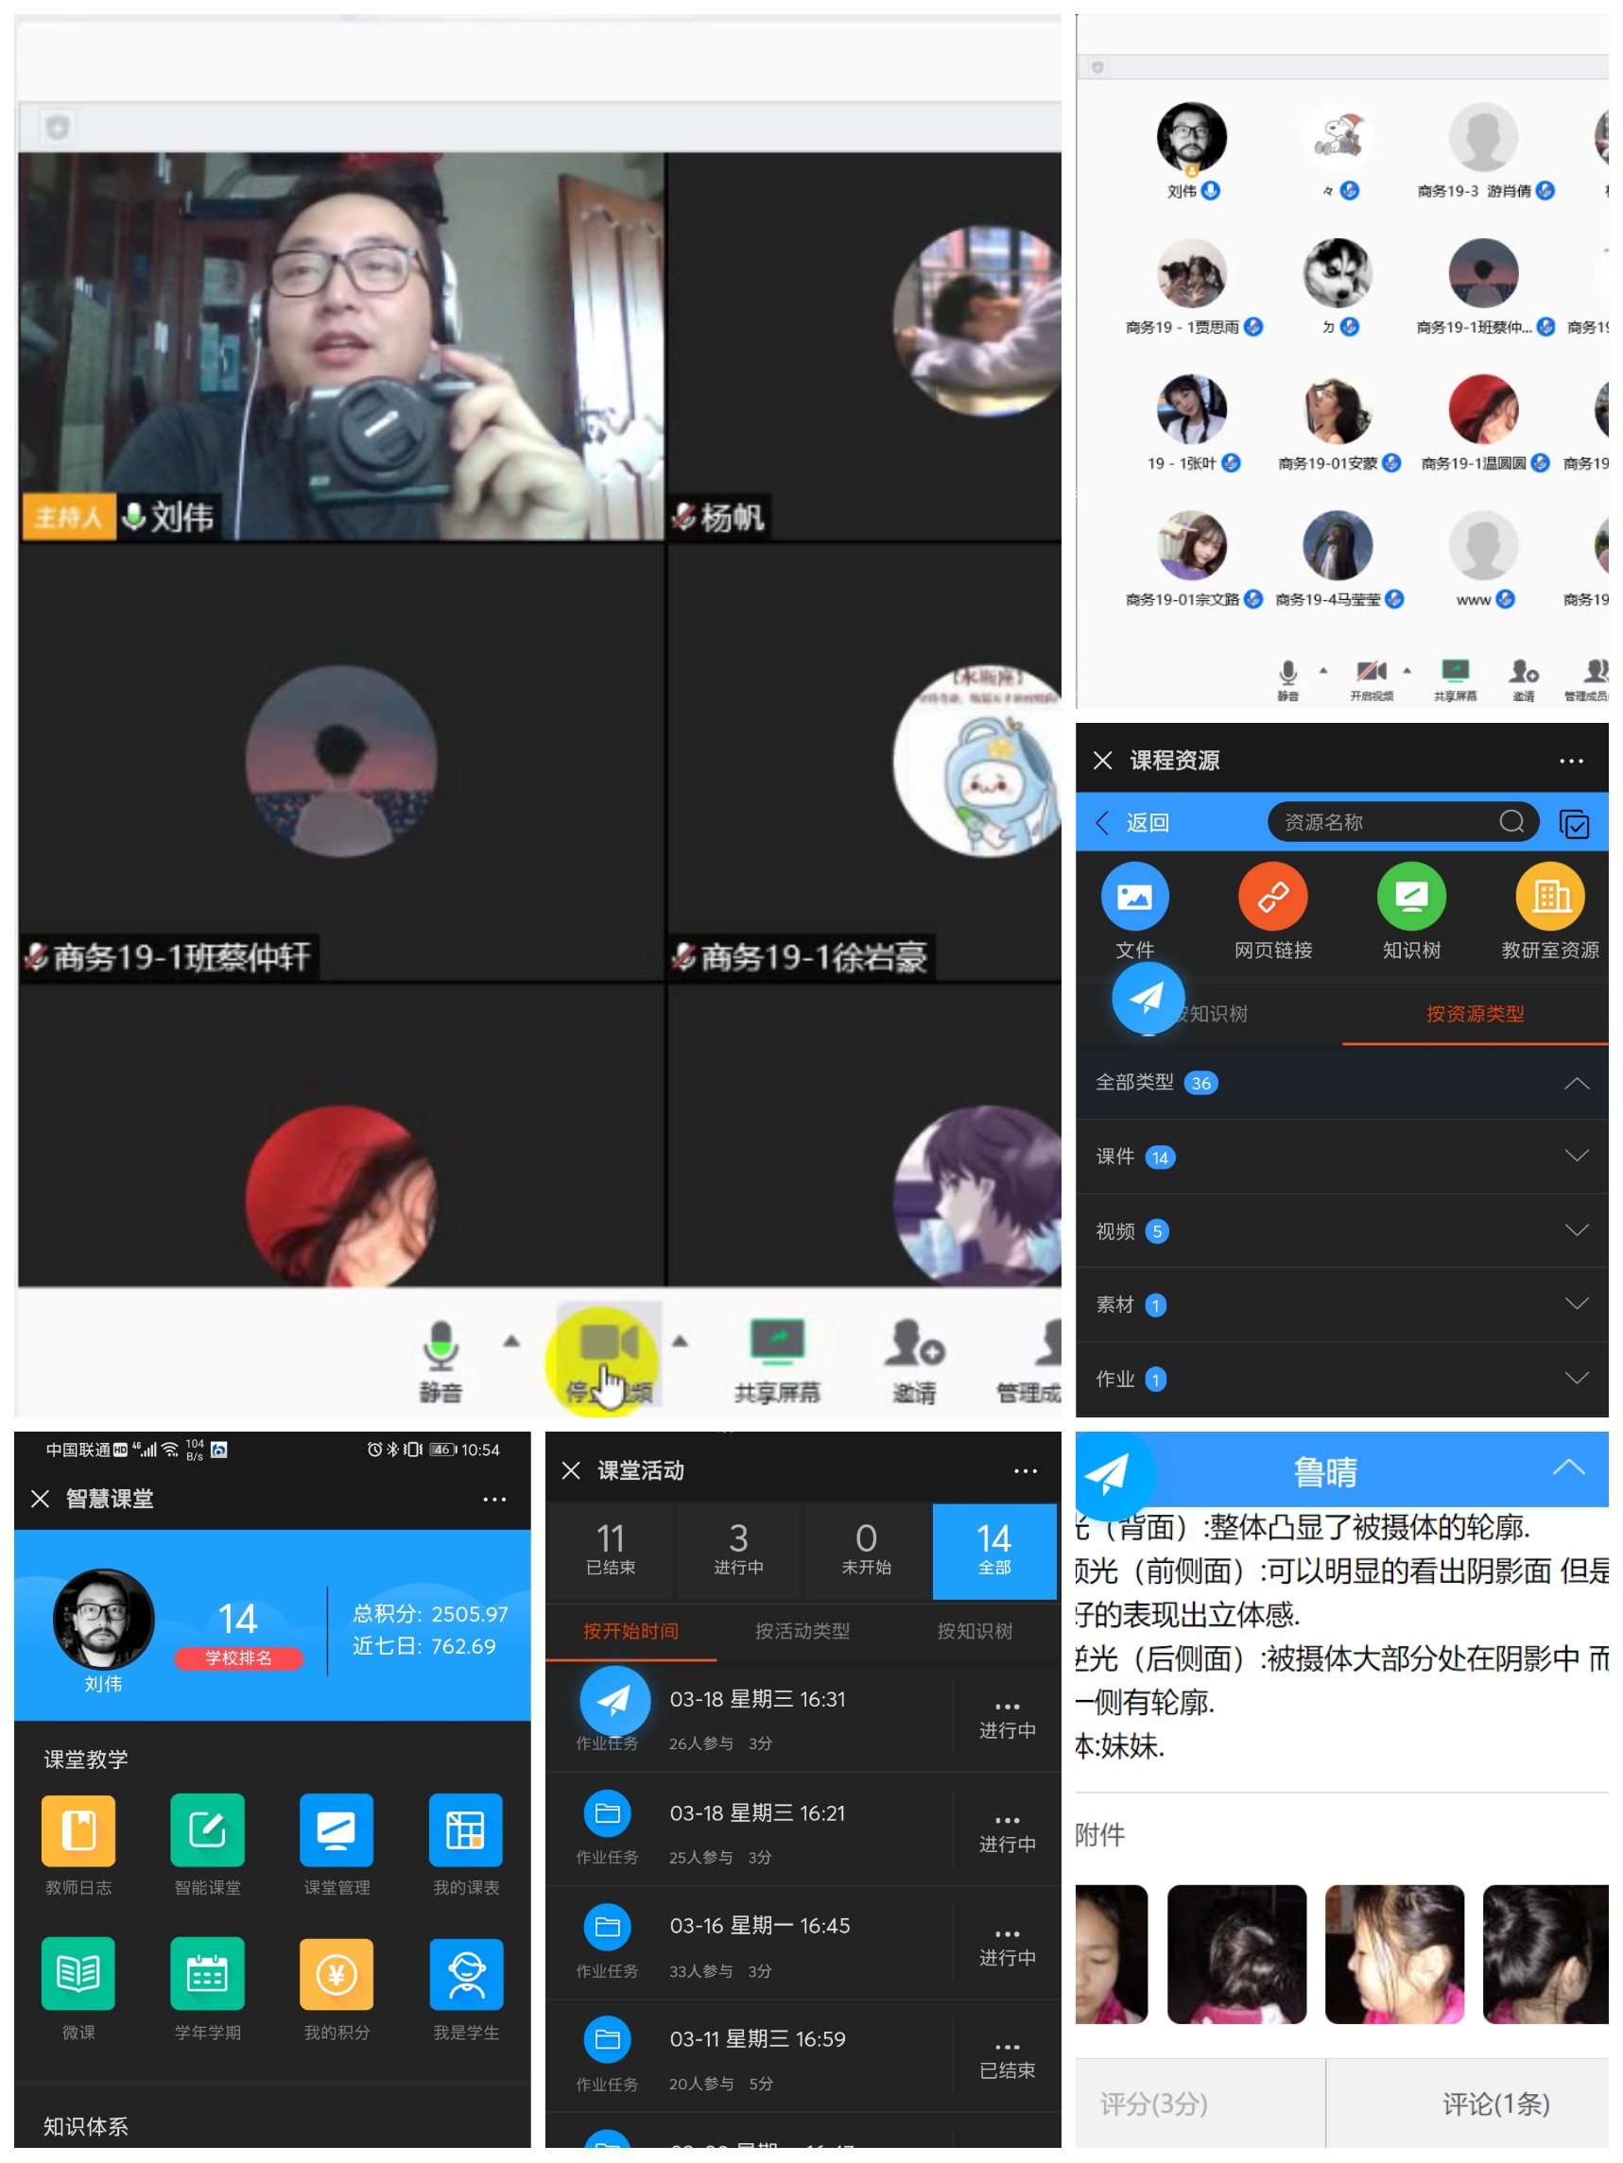Open 我的课表 timetable icon
The height and width of the screenshot is (2163, 1623).
(466, 1829)
